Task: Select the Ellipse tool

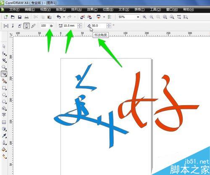Action: tap(4, 95)
